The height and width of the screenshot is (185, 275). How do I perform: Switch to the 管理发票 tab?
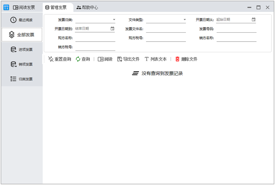[56, 7]
